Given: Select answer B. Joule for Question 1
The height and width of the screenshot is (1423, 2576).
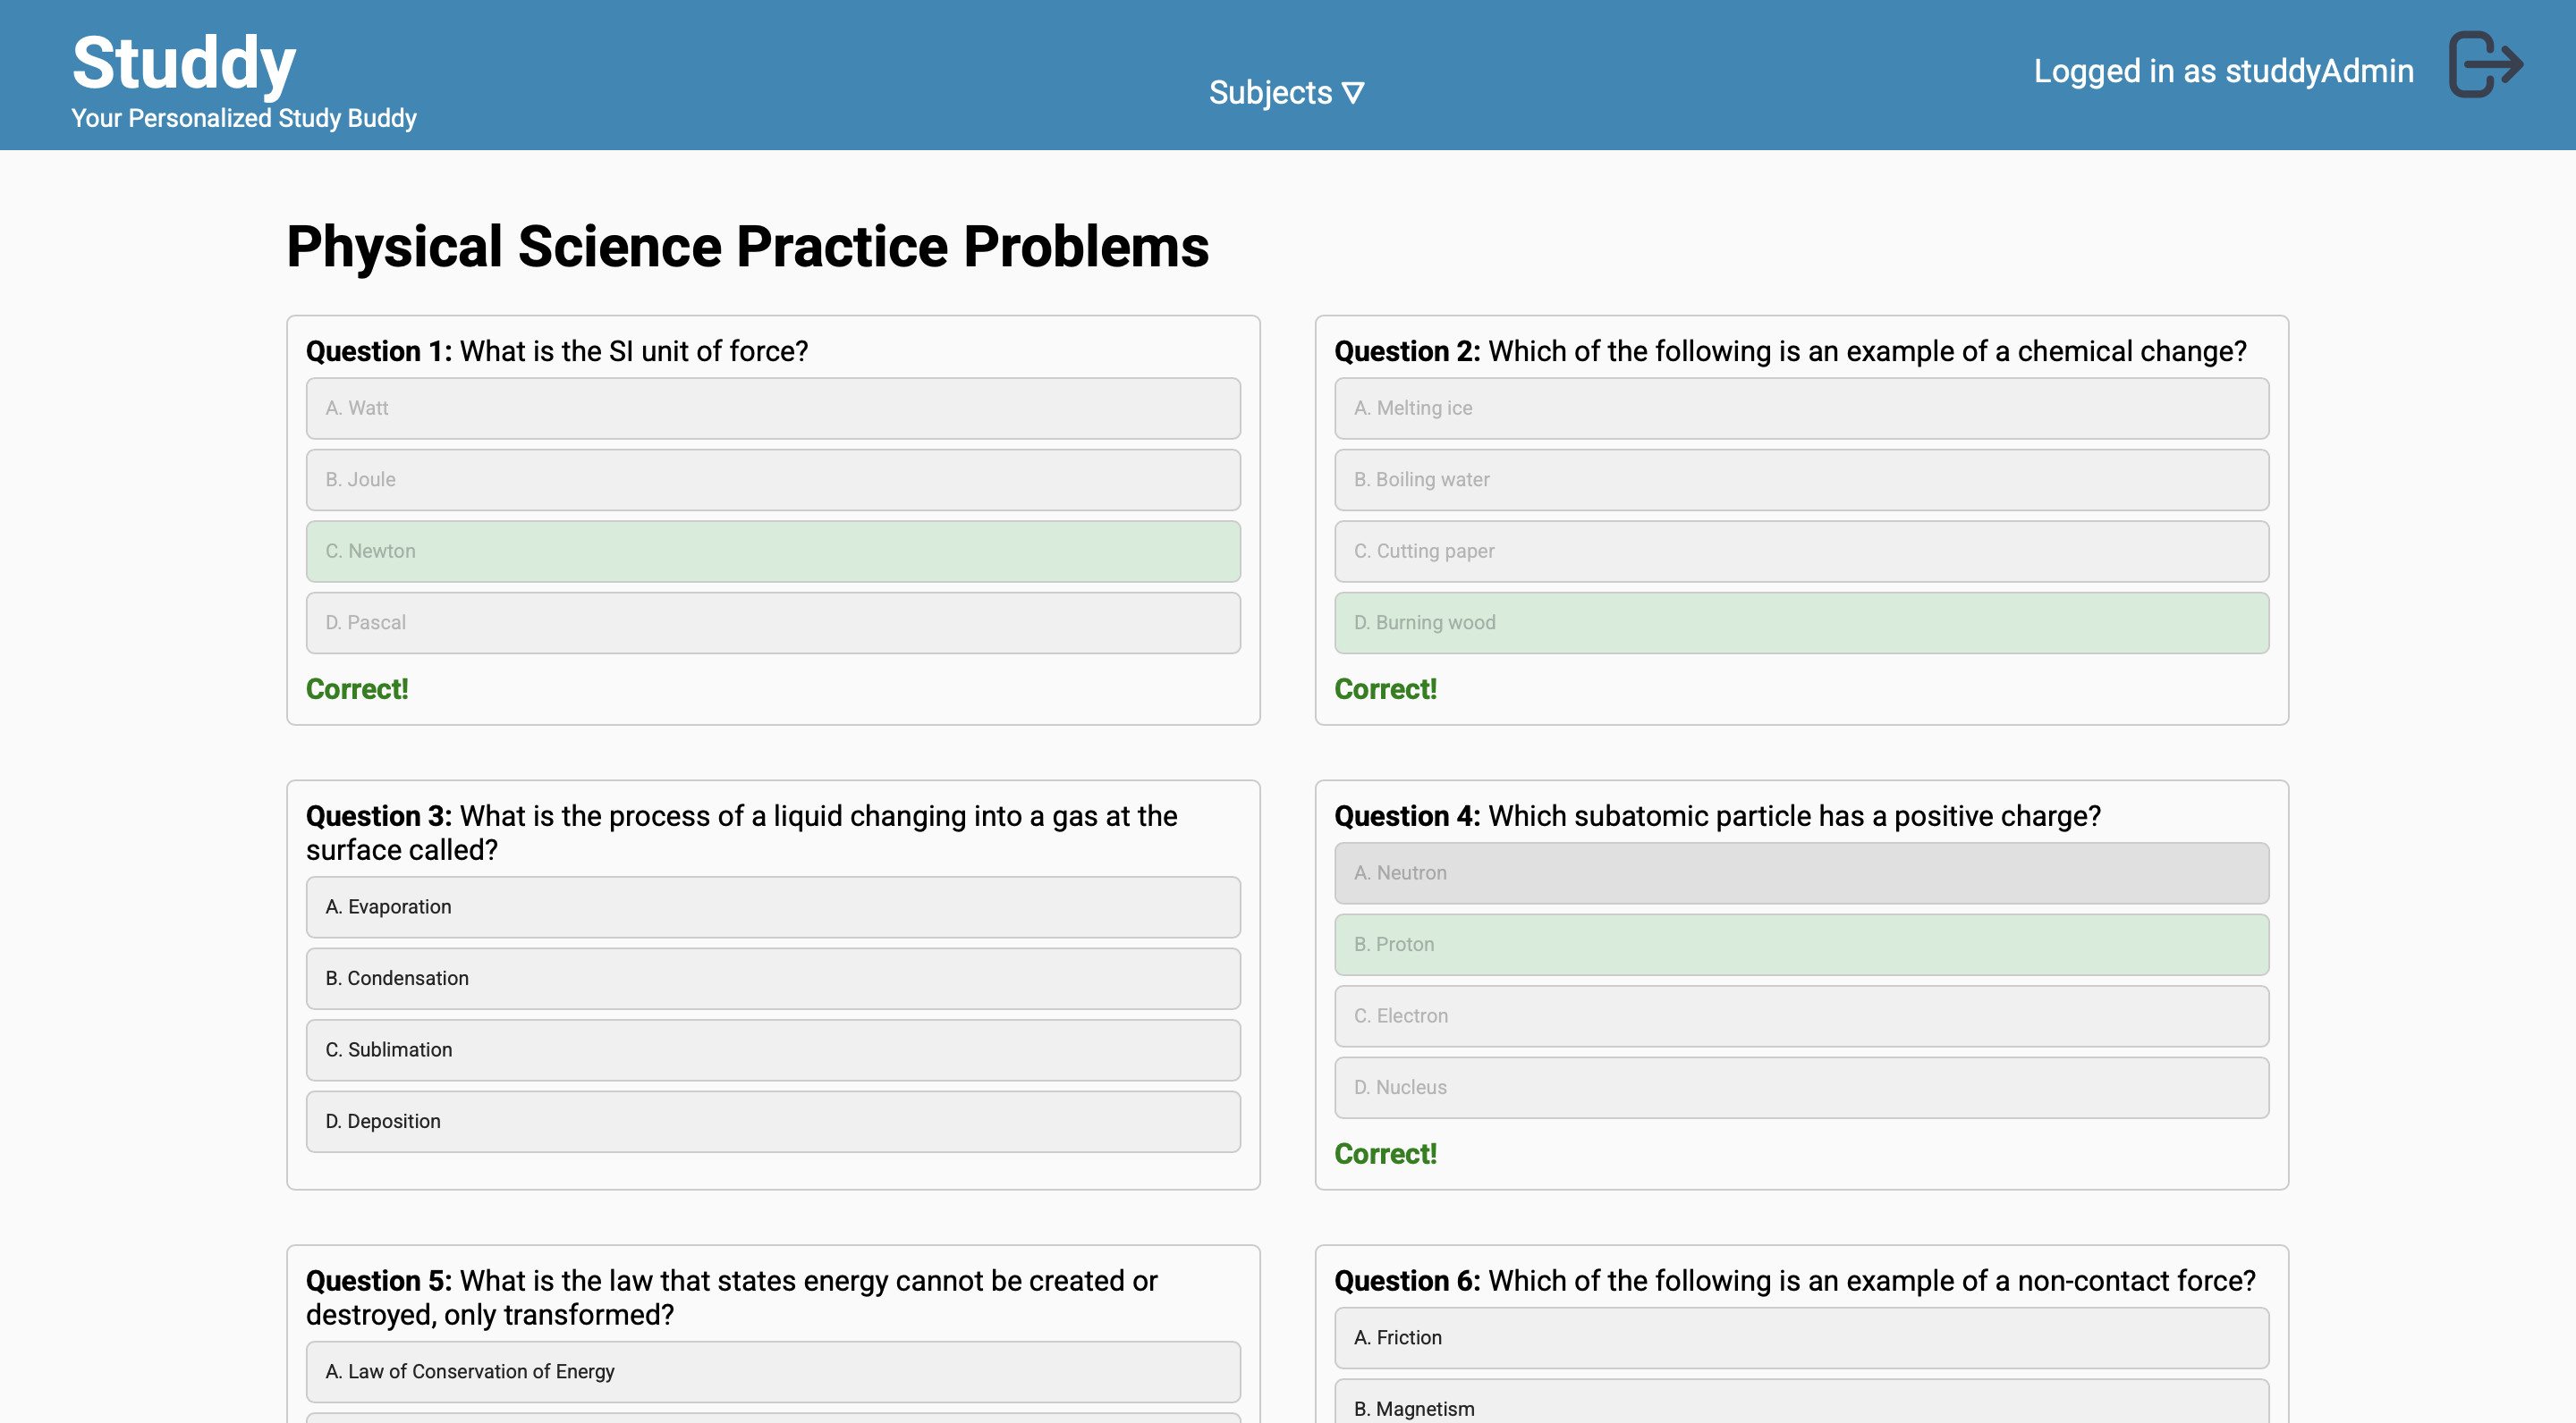Looking at the screenshot, I should coord(772,478).
